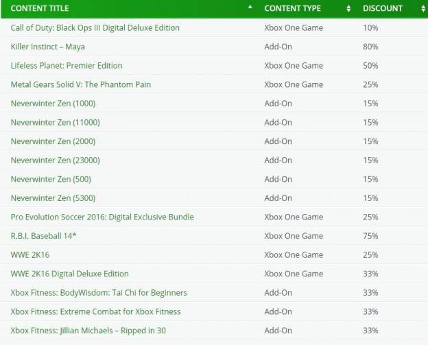Screen dimensions: 428x345
Task: Open WWE 2K16 Digital Deluxe Edition link
Action: tap(69, 274)
